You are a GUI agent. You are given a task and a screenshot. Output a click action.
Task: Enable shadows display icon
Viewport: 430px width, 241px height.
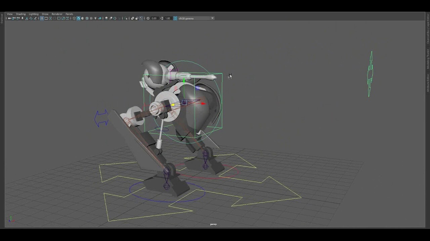click(99, 18)
